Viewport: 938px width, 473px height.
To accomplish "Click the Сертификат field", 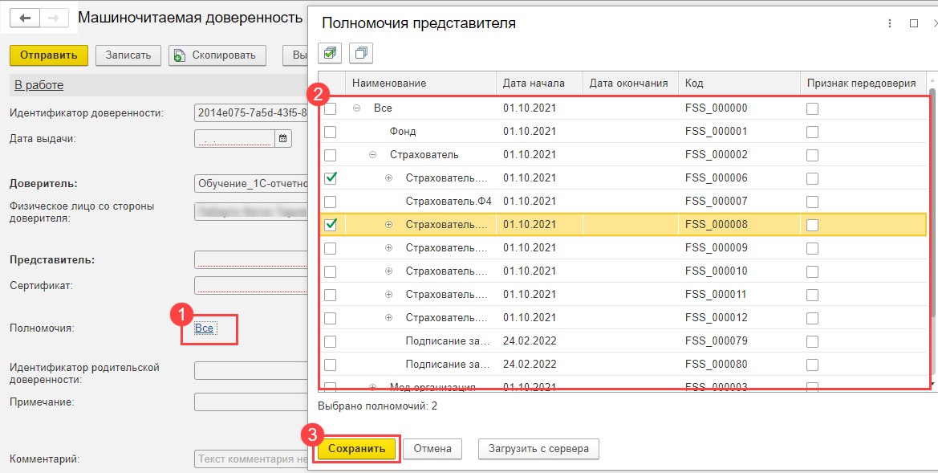I will tap(250, 285).
